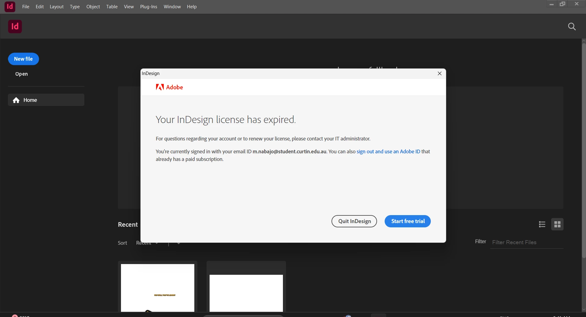Open the search icon at top right
Image resolution: width=586 pixels, height=317 pixels.
(x=572, y=27)
